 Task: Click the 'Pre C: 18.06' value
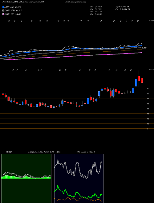point(96,14)
